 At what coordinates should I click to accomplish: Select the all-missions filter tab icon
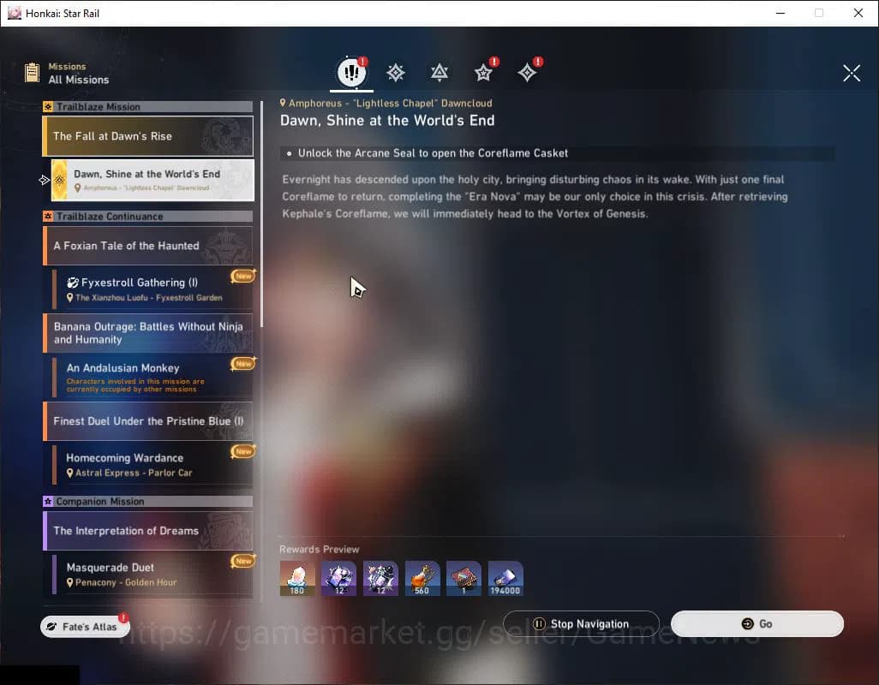351,72
